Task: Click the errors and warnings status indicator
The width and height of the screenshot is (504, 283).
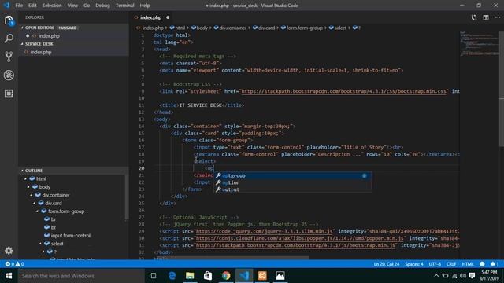Action: pos(15,264)
